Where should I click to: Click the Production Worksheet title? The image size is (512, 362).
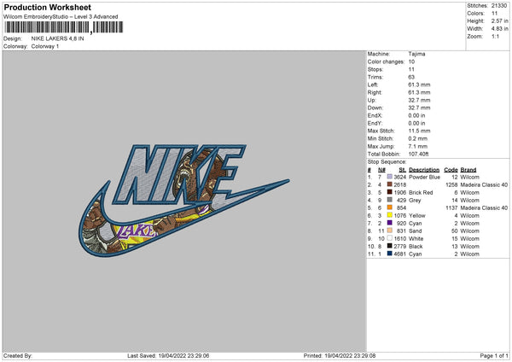(48, 7)
